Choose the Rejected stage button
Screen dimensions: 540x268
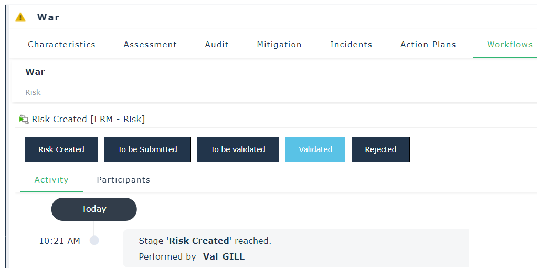380,149
